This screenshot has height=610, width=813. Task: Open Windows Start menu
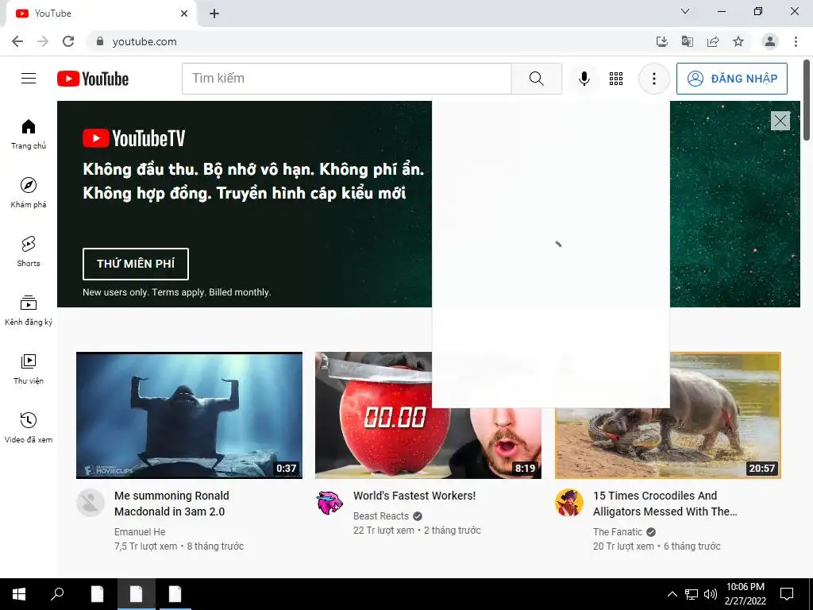(x=19, y=594)
